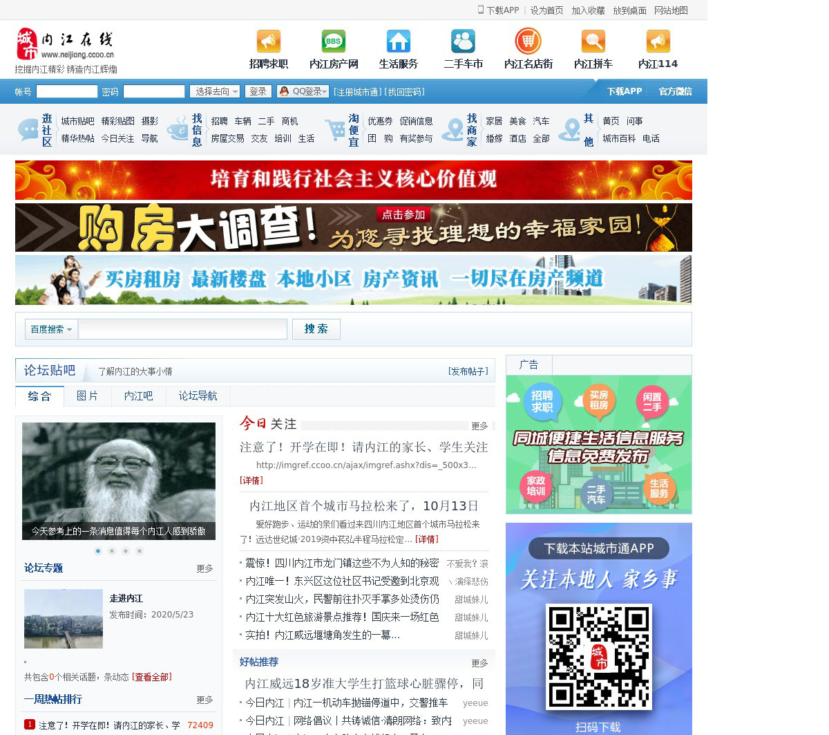Image resolution: width=829 pixels, height=735 pixels.
Task: Open the 生活服务 house icon
Action: pyautogui.click(x=399, y=41)
